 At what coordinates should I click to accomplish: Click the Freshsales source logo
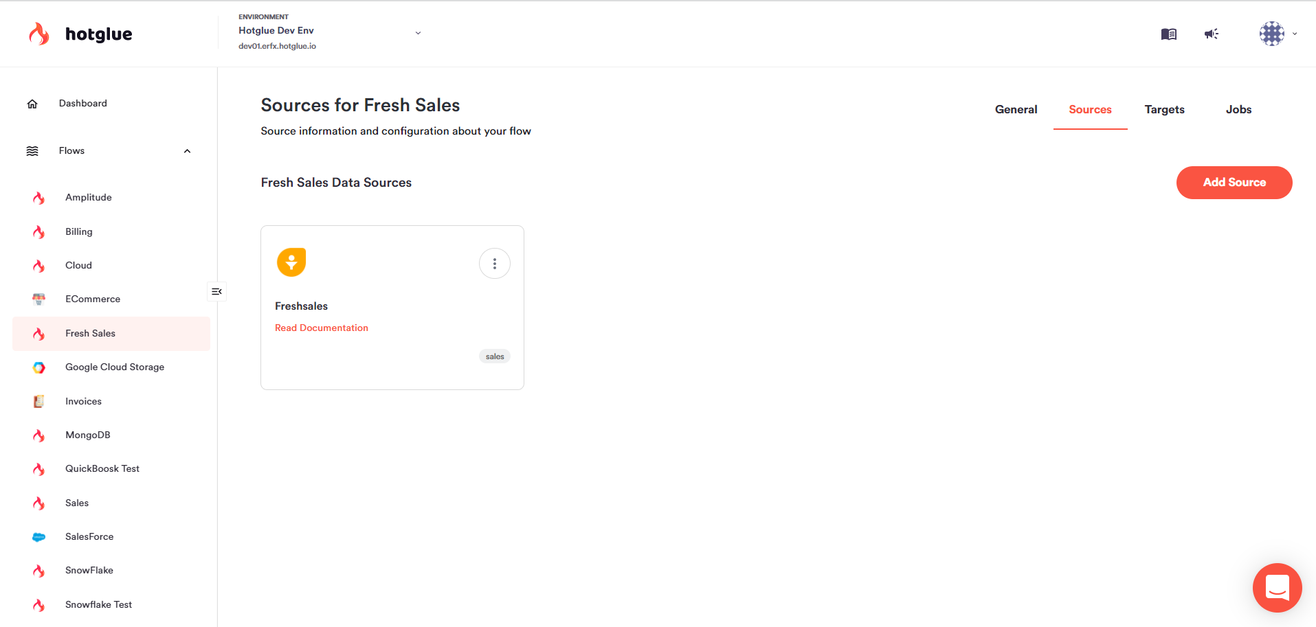click(291, 262)
